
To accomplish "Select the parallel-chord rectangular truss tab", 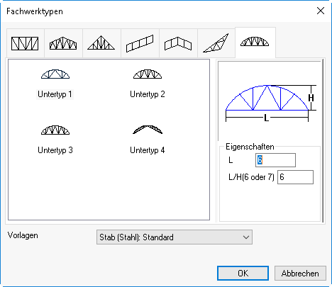I will coord(26,43).
